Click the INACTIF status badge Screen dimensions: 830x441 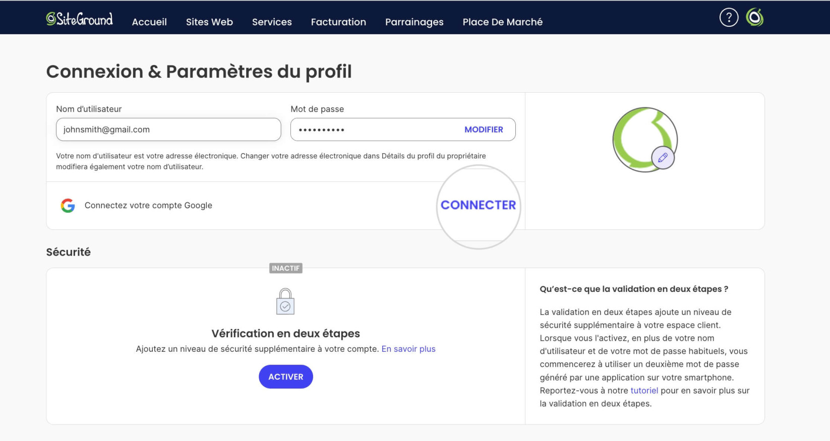click(x=286, y=268)
